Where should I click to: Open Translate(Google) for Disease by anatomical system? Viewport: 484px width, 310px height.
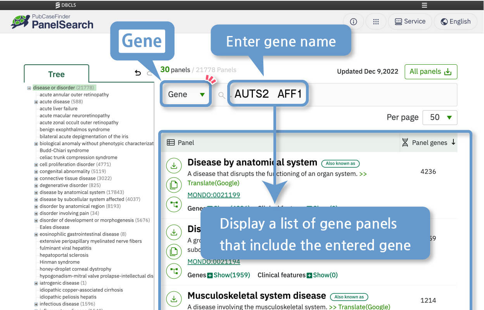pyautogui.click(x=213, y=183)
